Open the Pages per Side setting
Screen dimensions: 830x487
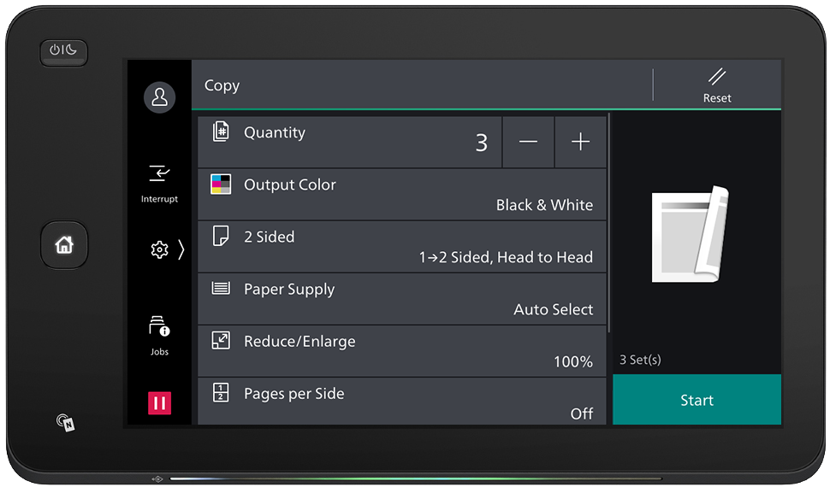point(402,402)
